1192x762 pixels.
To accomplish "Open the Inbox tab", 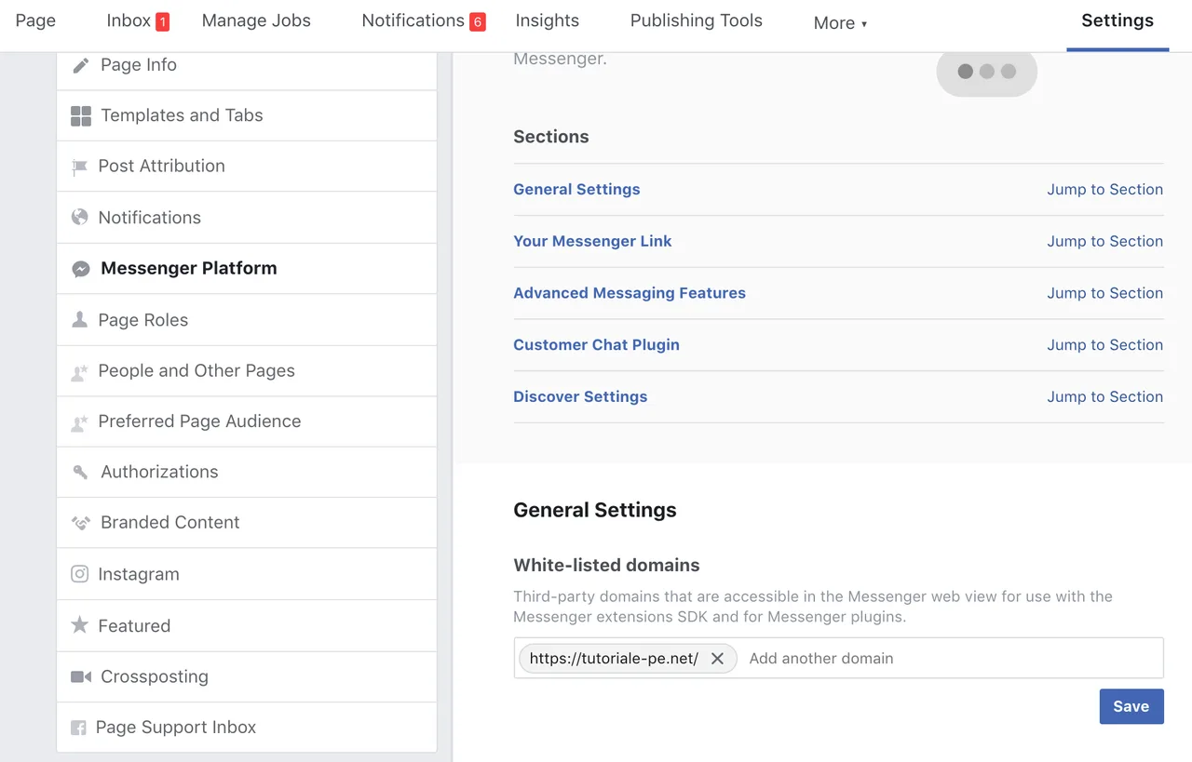I will (129, 20).
